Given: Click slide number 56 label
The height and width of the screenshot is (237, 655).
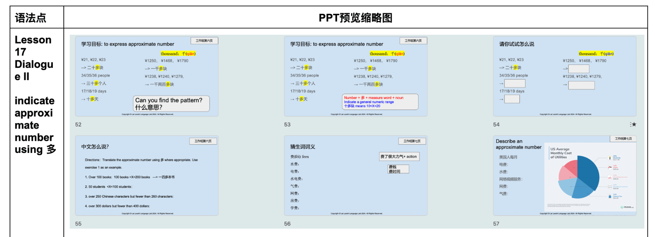Looking at the screenshot, I should click(287, 224).
